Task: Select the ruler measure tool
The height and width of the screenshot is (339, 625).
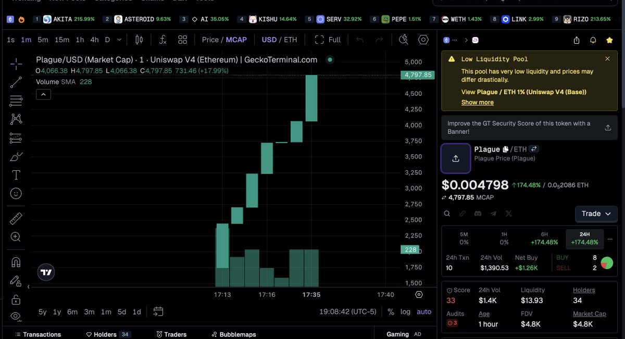Action: pos(16,219)
